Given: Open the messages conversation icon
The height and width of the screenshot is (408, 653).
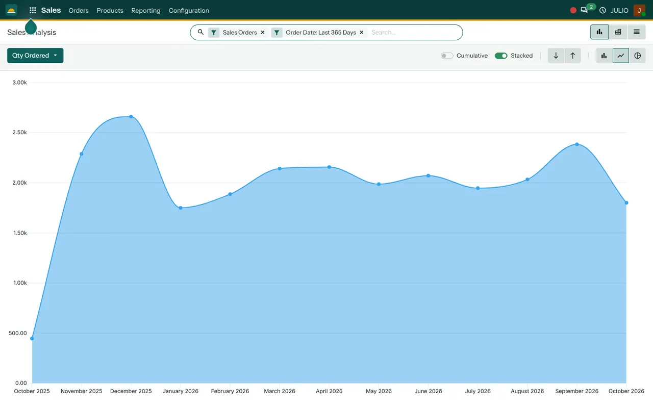Looking at the screenshot, I should pyautogui.click(x=584, y=10).
